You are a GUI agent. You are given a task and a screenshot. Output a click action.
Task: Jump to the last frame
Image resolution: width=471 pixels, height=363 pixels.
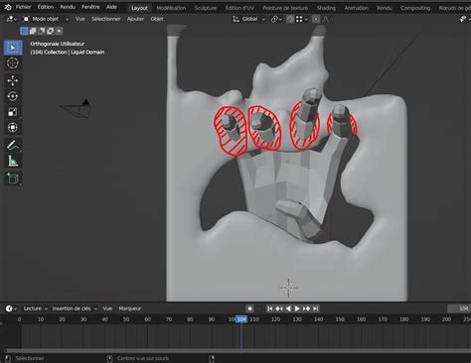pyautogui.click(x=316, y=308)
